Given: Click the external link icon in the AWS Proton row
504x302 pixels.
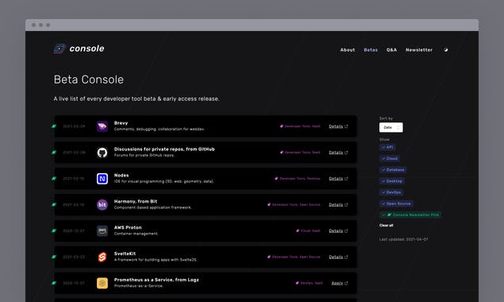Looking at the screenshot, I should coord(346,230).
